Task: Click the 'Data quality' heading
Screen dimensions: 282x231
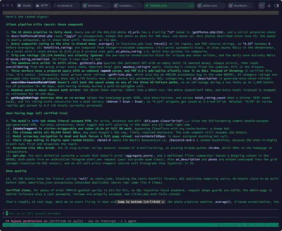Action: (x=16, y=171)
